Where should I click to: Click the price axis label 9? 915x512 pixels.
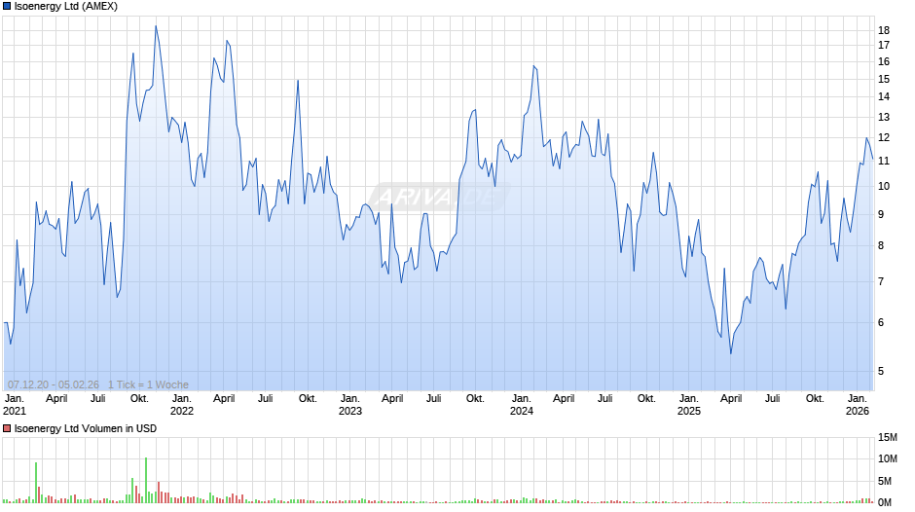[881, 214]
